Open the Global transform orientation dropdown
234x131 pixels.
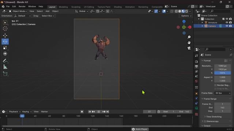(82, 11)
